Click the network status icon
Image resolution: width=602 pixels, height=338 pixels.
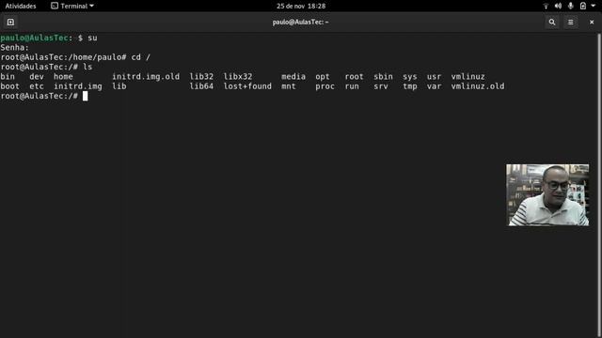click(546, 6)
